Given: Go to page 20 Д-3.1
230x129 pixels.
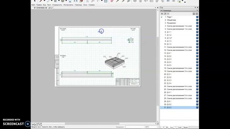Looking at the screenshot, I should click(169, 74).
